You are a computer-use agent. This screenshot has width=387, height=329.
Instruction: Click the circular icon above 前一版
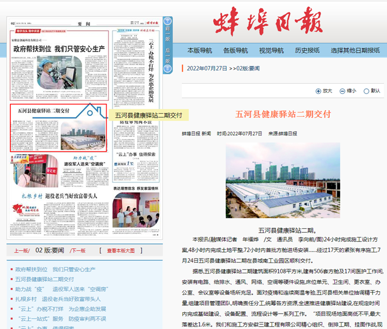pos(168,22)
